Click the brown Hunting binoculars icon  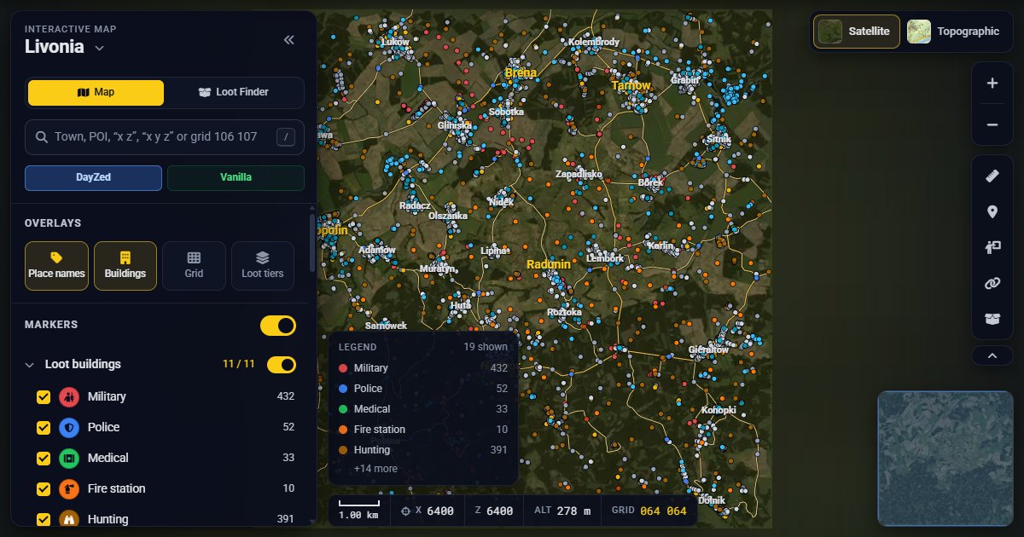[69, 519]
